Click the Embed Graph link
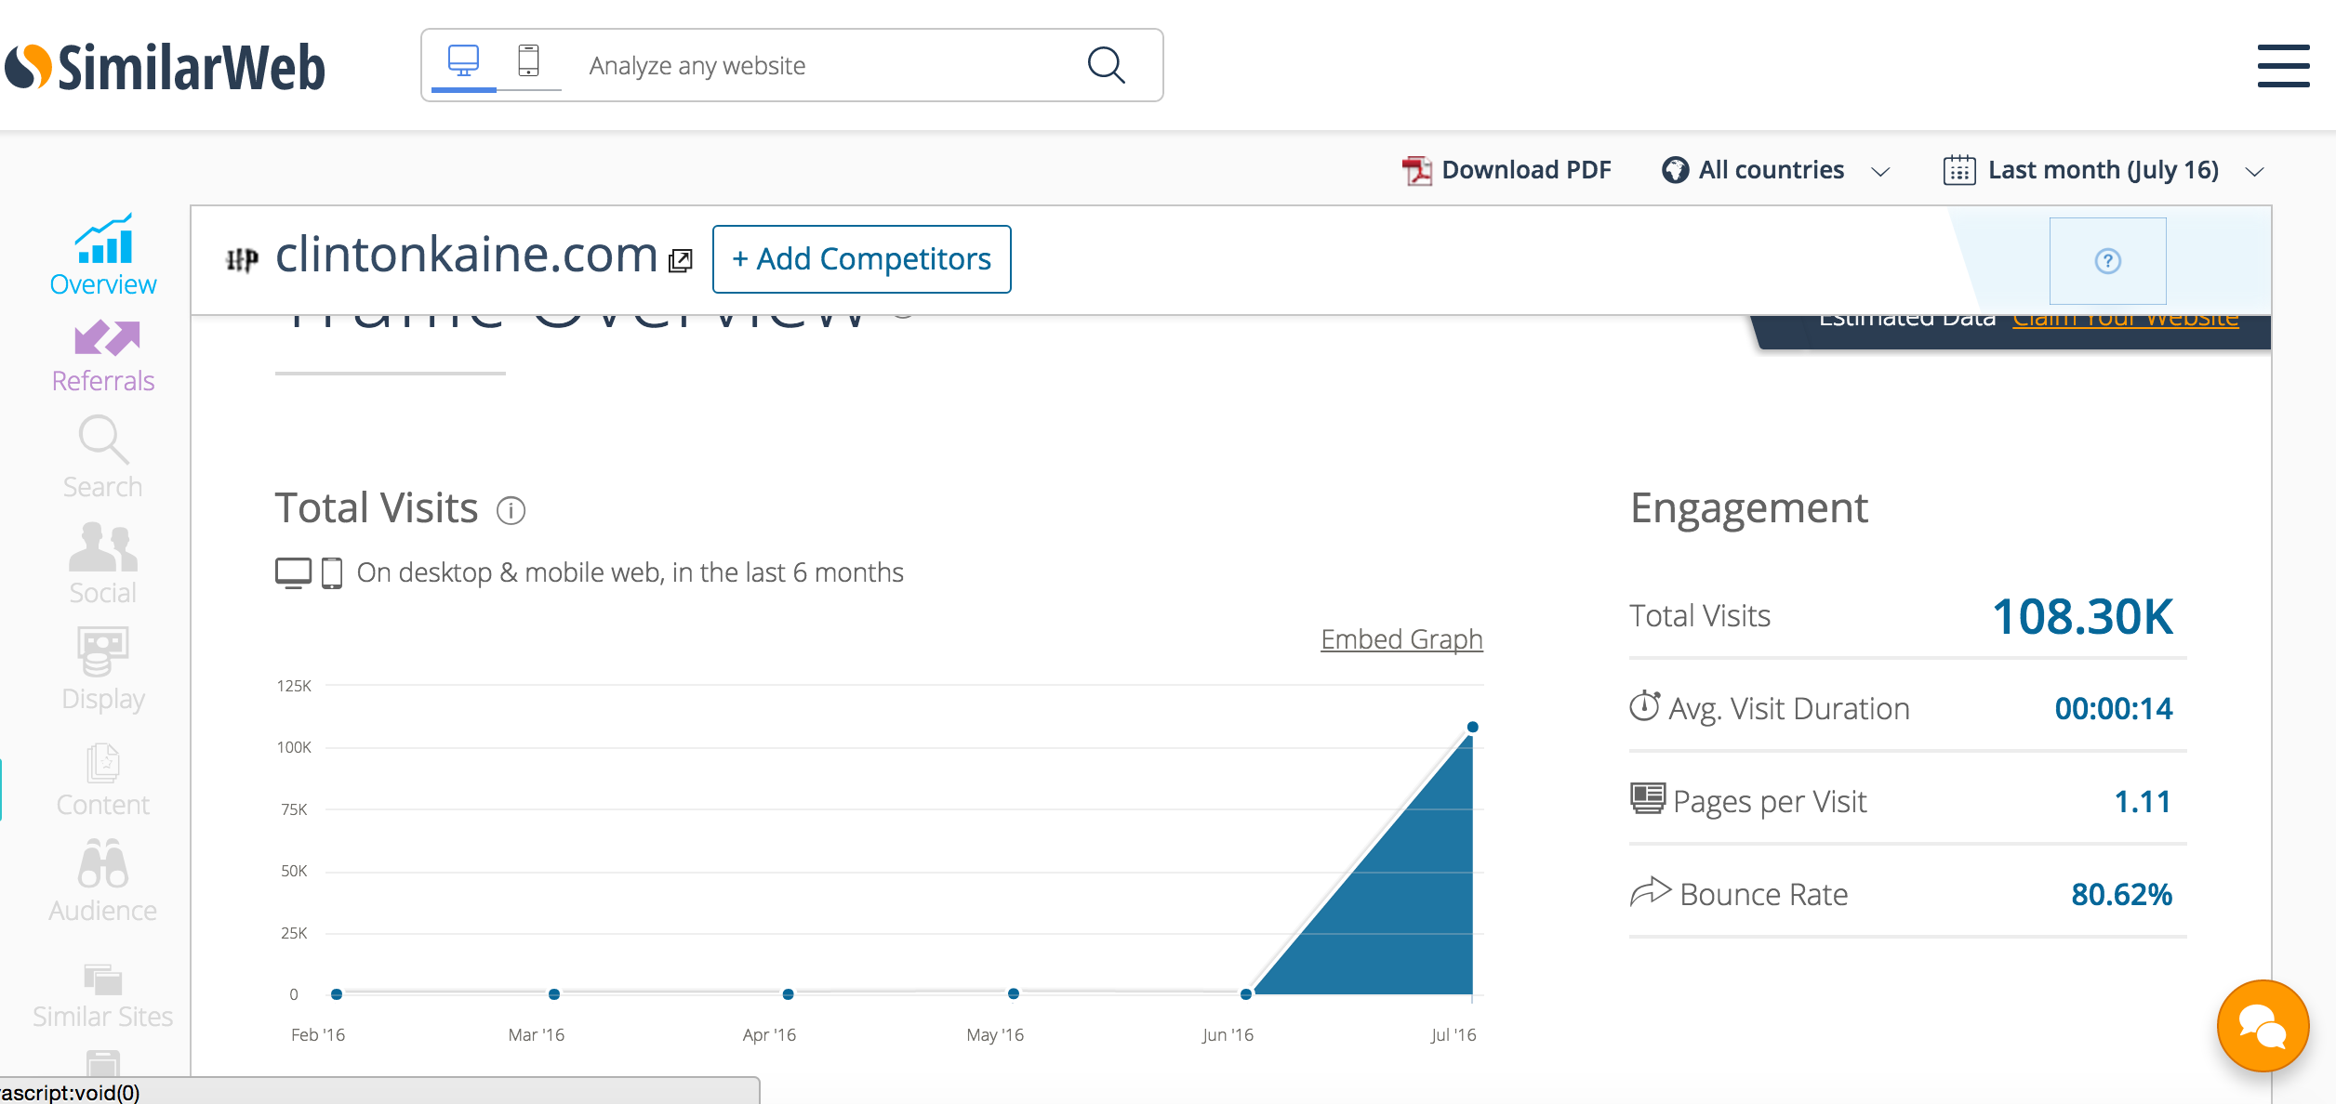The width and height of the screenshot is (2336, 1104). tap(1401, 639)
